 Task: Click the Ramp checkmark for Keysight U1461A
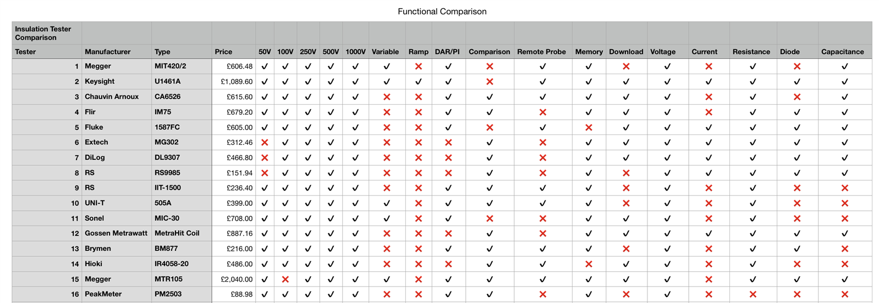coord(419,82)
